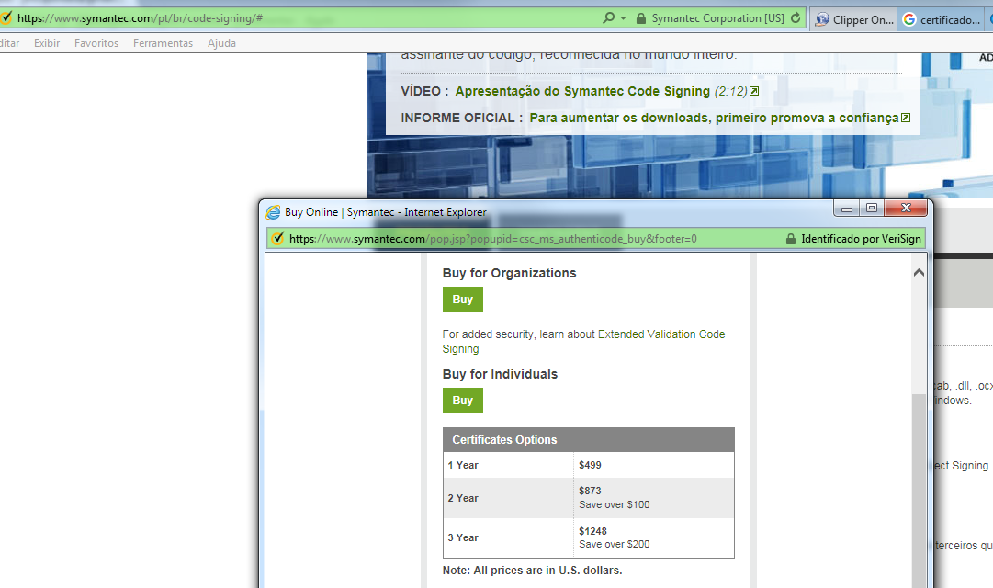
Task: Open the Ferramentas menu
Action: (163, 43)
